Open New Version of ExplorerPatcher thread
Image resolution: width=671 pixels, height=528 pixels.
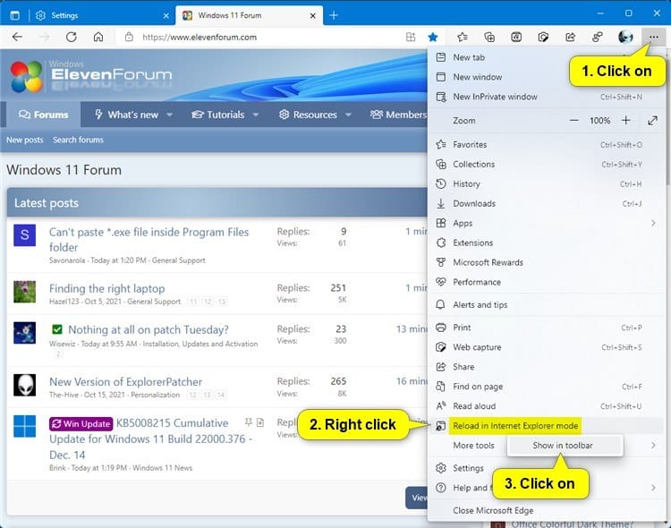(126, 382)
